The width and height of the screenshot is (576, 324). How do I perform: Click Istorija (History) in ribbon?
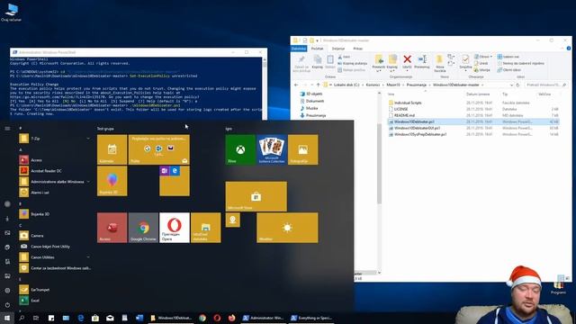point(481,70)
